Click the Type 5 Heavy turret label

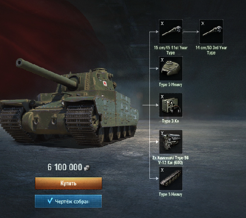[171, 85]
